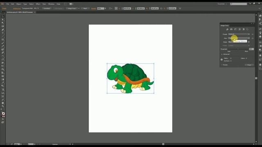Open the Symbols panel from the dock

[x=260, y=36]
